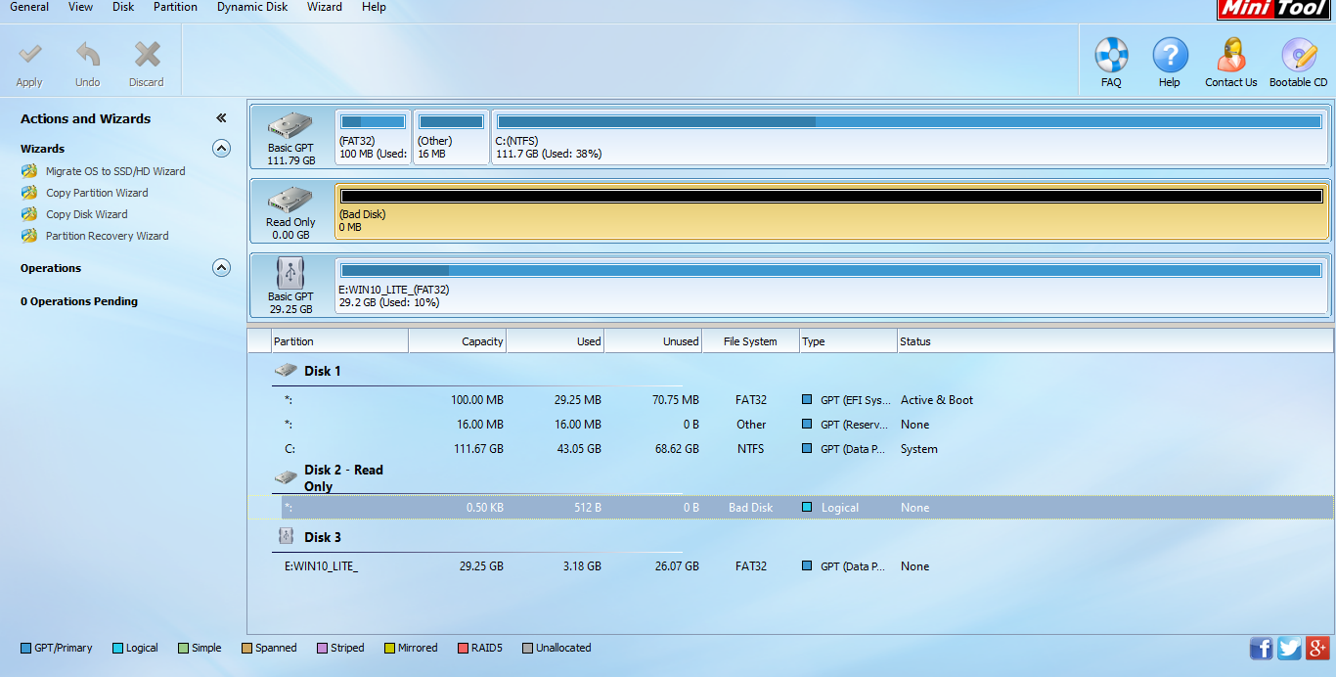Open the FAQ lifebuoy icon
Viewport: 1336px width, 677px height.
tap(1111, 56)
